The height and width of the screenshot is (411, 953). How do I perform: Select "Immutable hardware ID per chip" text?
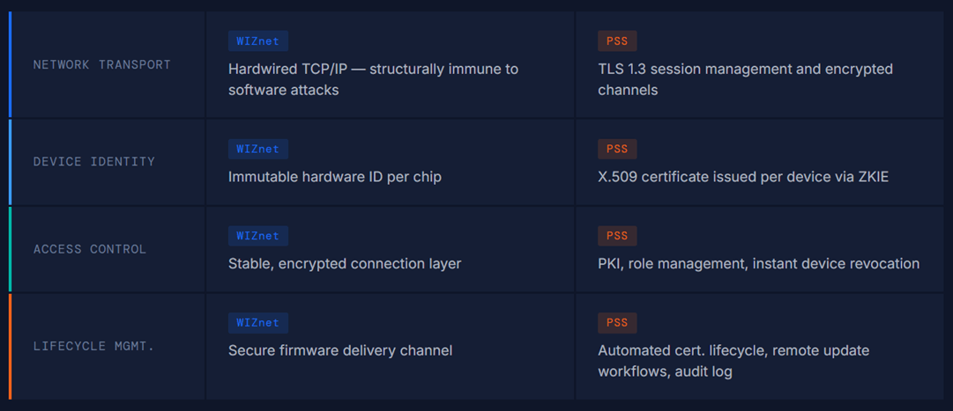point(335,177)
